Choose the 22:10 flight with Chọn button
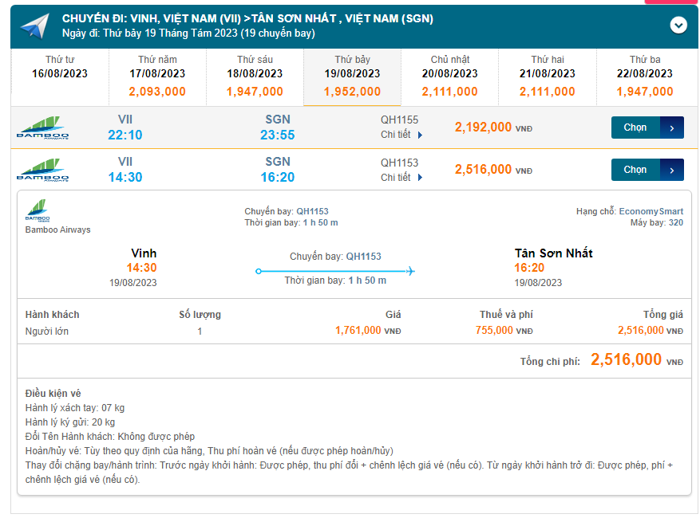700x518 pixels. (x=635, y=128)
